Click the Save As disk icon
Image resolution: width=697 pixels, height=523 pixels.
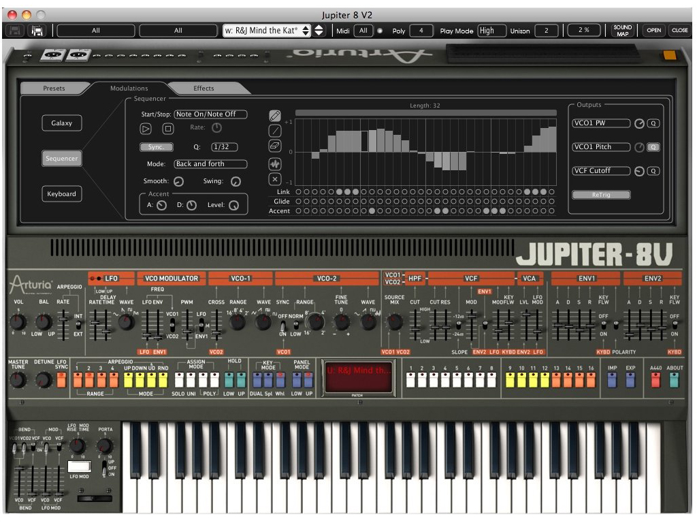(x=37, y=31)
